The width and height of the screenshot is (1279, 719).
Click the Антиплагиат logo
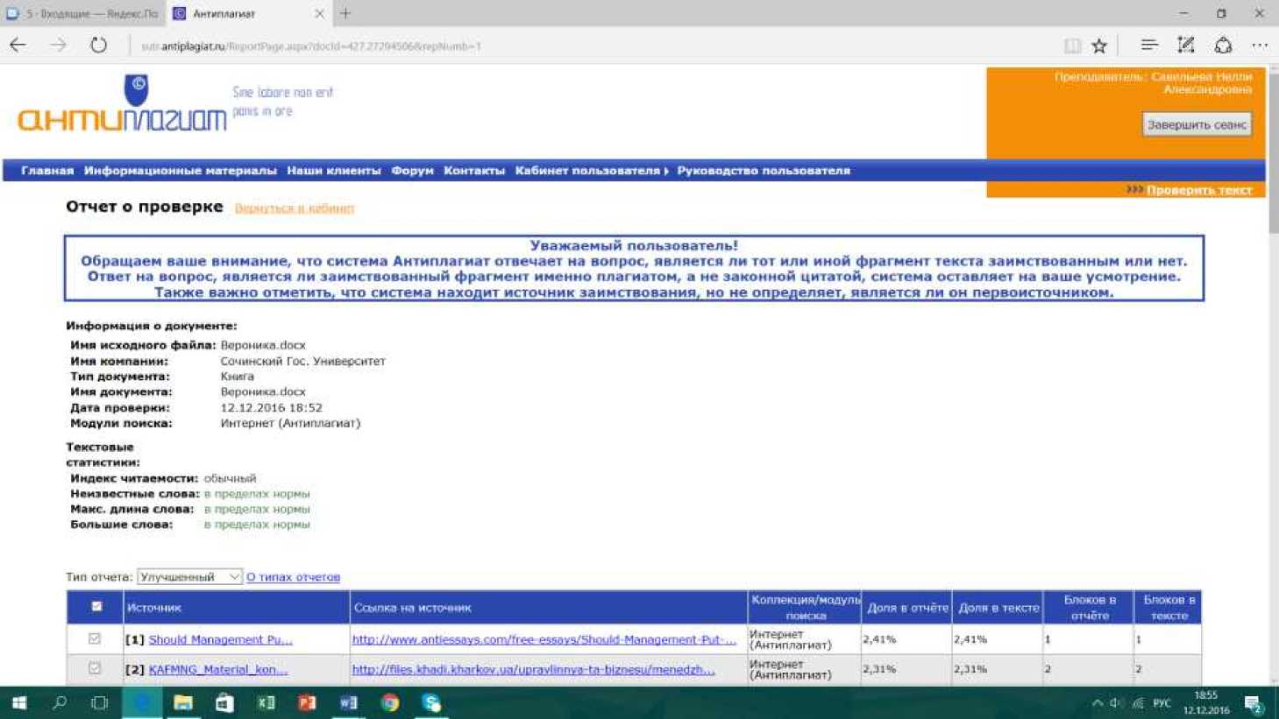122,104
